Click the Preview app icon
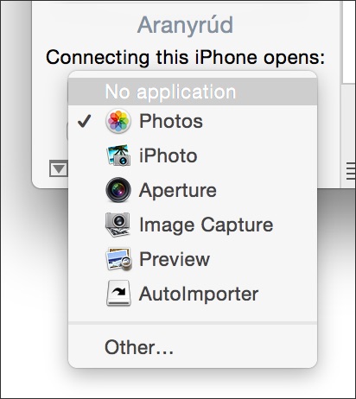Screen dimensions: 356x399 [x=119, y=259]
